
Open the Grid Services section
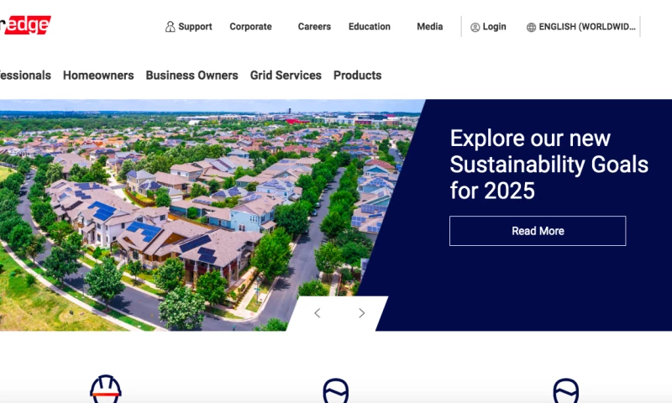click(286, 76)
